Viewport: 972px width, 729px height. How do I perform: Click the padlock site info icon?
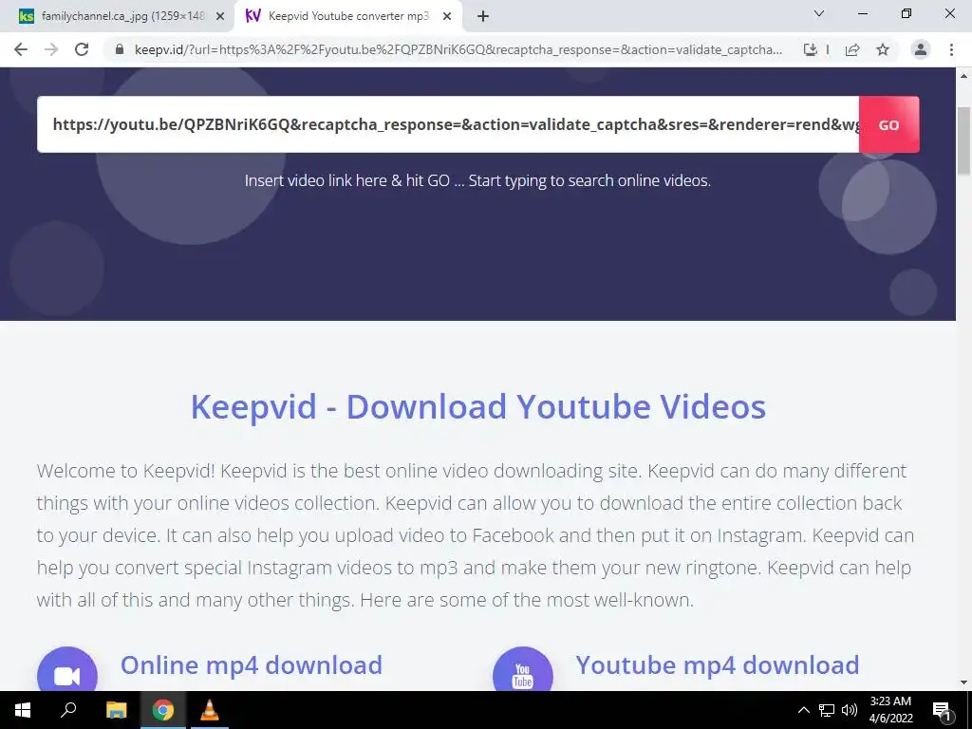tap(120, 49)
